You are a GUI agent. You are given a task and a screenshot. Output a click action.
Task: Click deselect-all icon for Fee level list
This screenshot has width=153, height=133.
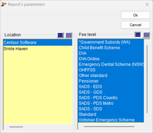pos(146,35)
